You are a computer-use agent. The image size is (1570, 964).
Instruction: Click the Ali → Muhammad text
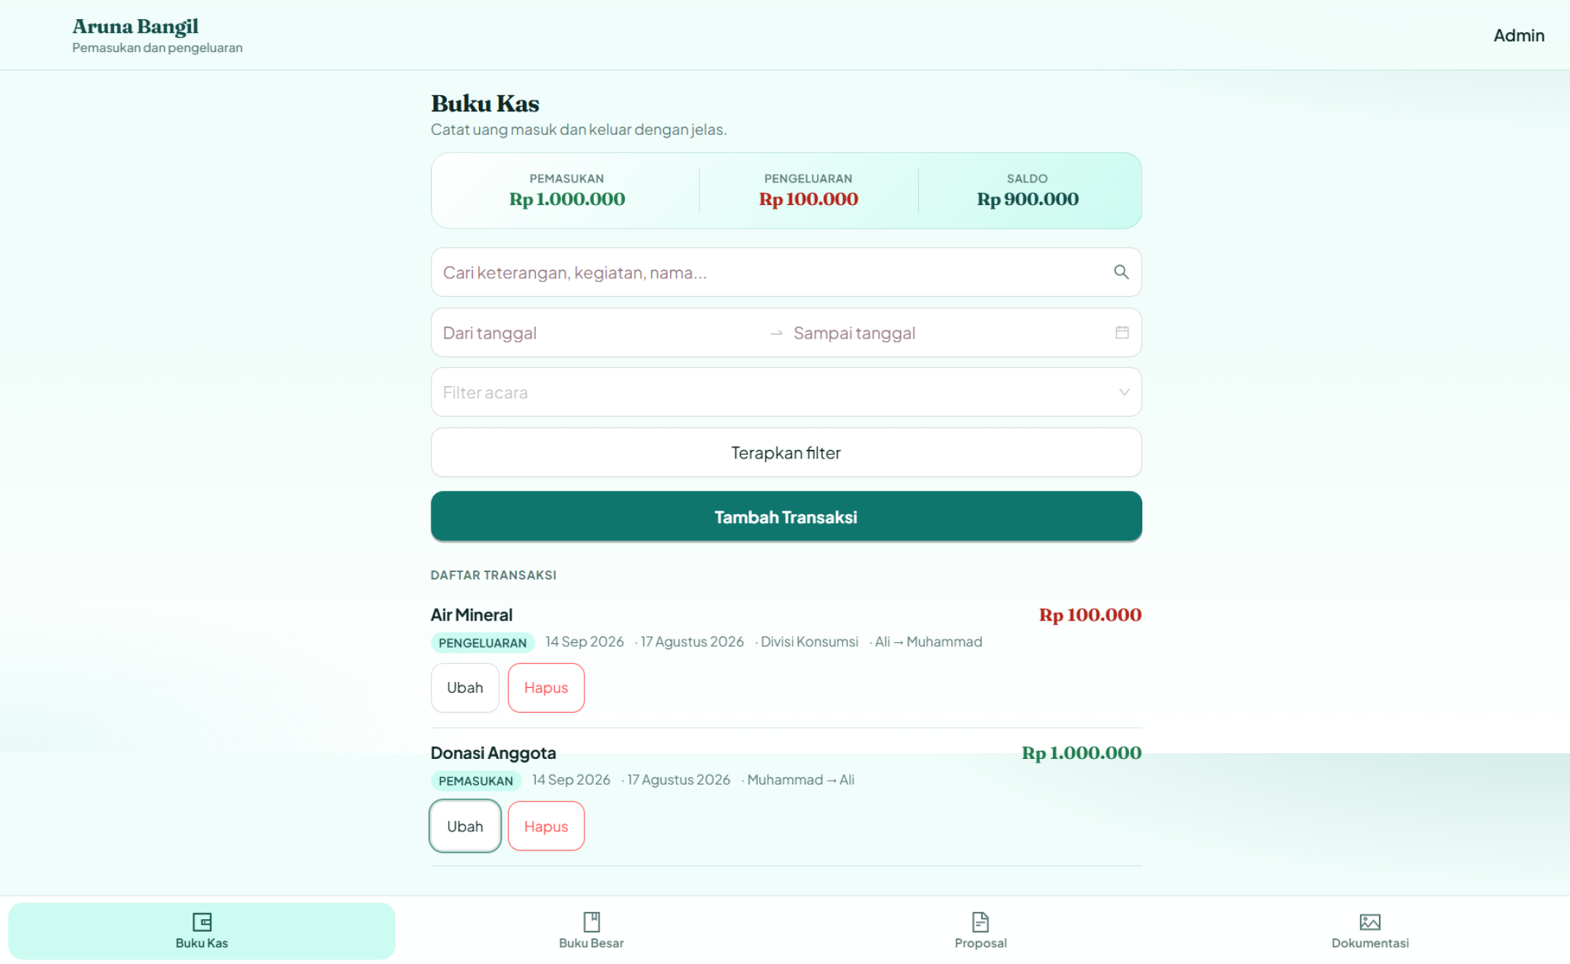coord(929,642)
